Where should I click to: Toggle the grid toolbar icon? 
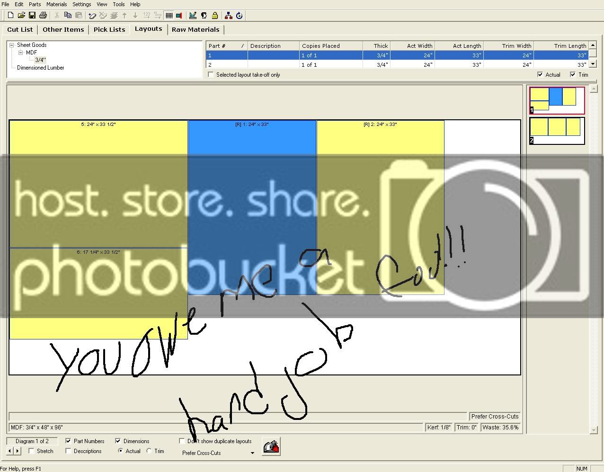[x=169, y=16]
